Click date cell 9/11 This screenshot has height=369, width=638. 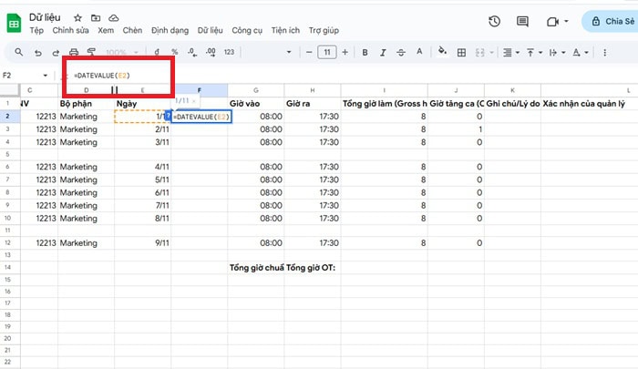142,243
